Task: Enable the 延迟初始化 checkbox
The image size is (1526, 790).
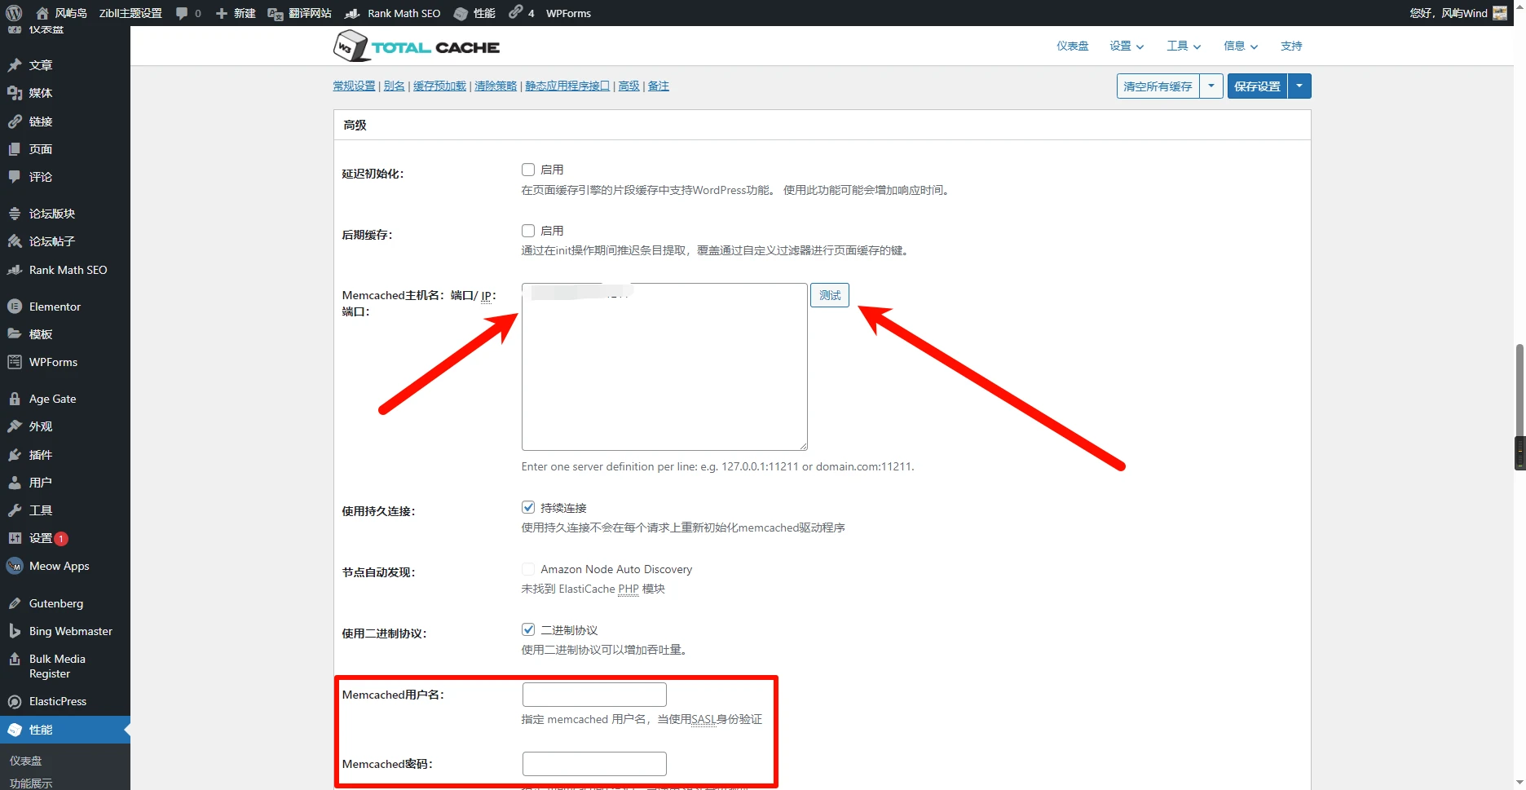Action: 528,170
